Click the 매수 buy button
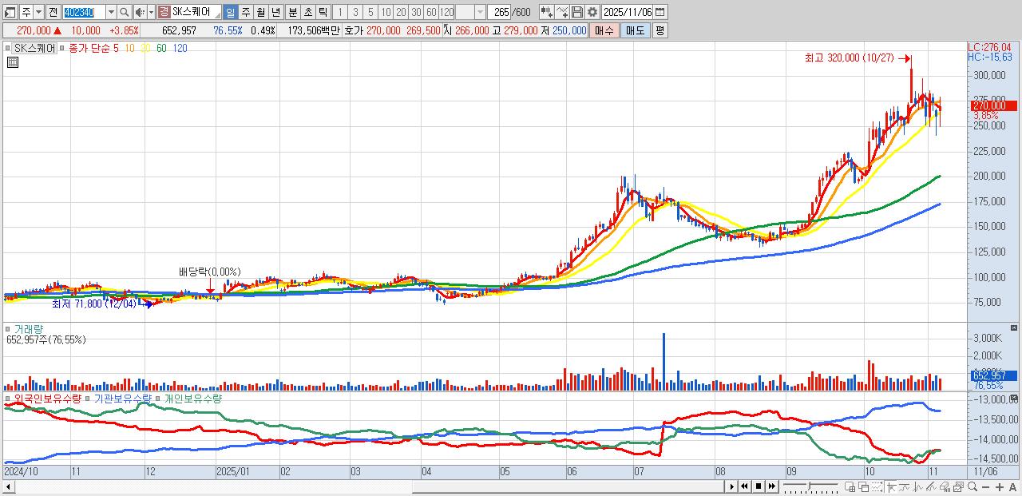The height and width of the screenshot is (496, 1022). click(x=604, y=30)
